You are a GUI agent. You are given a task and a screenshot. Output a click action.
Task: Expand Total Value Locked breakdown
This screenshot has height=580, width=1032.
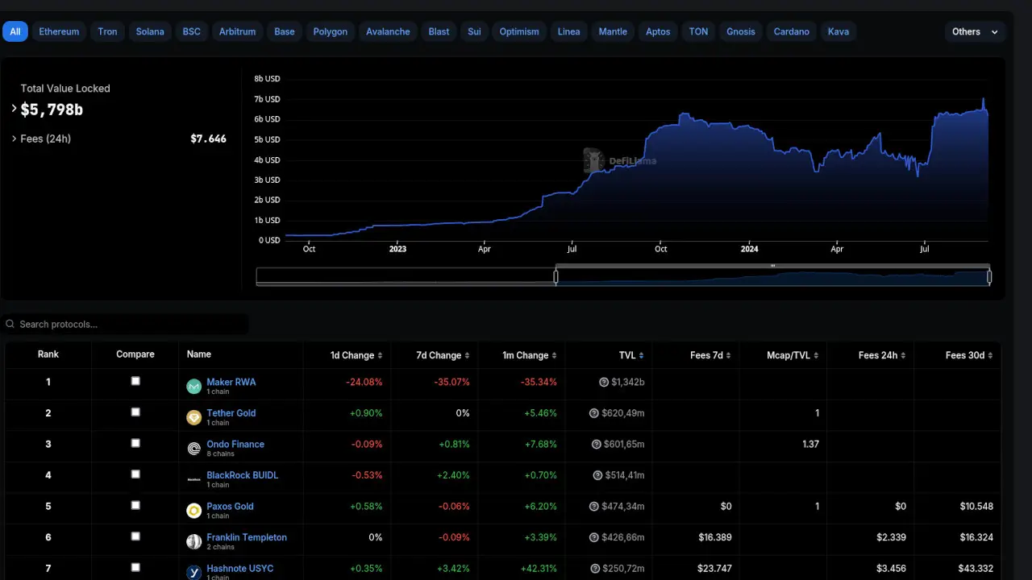point(15,108)
